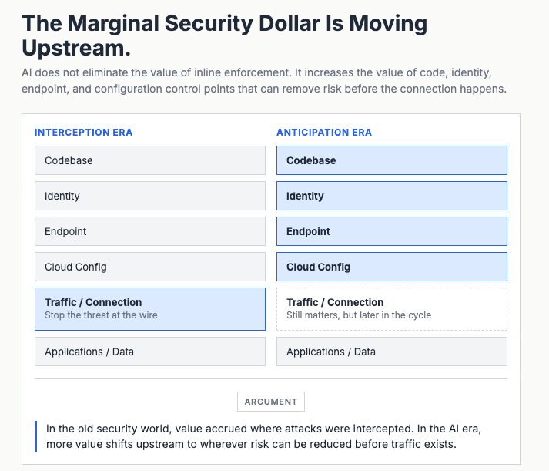Select highlighted Cloud Config under Anticipation Era
This screenshot has height=471, width=549.
(392, 267)
